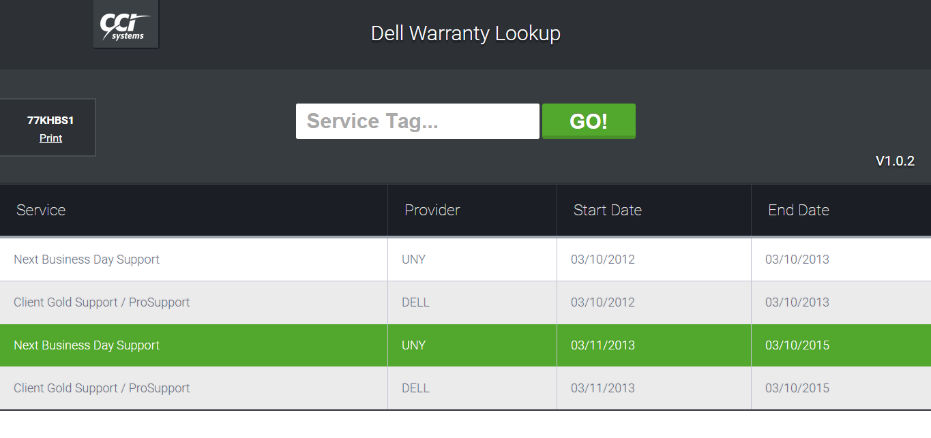
Task: Click the V1.0.2 version label
Action: (894, 161)
